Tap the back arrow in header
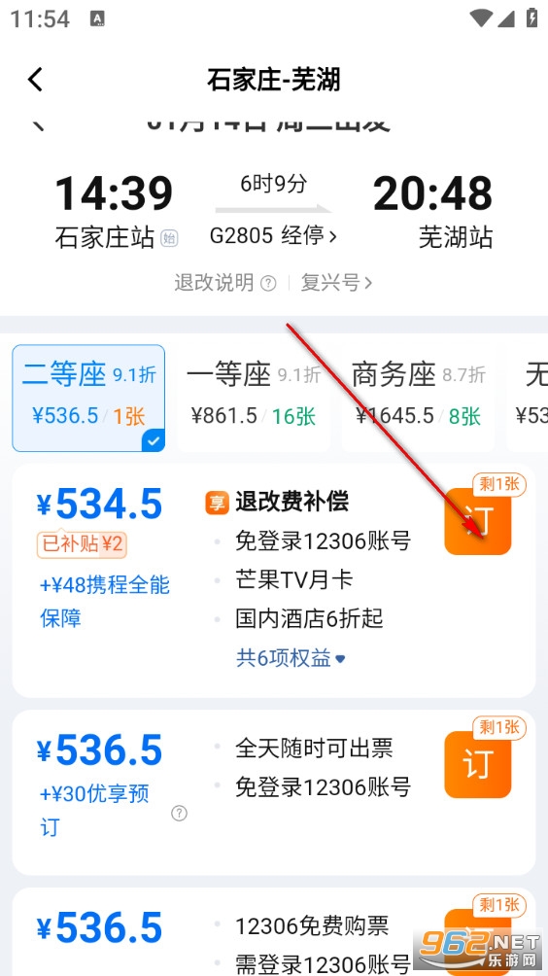 tap(35, 80)
